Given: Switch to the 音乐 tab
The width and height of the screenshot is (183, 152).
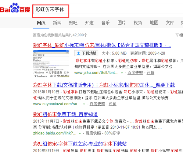Looking at the screenshot, I should (x=106, y=23).
